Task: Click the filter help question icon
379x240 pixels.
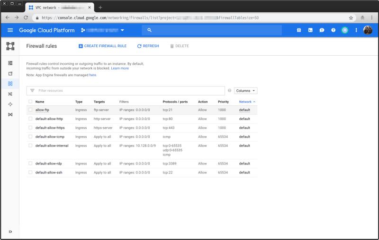Action: click(229, 91)
